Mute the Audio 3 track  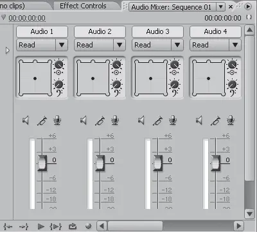coord(141,120)
